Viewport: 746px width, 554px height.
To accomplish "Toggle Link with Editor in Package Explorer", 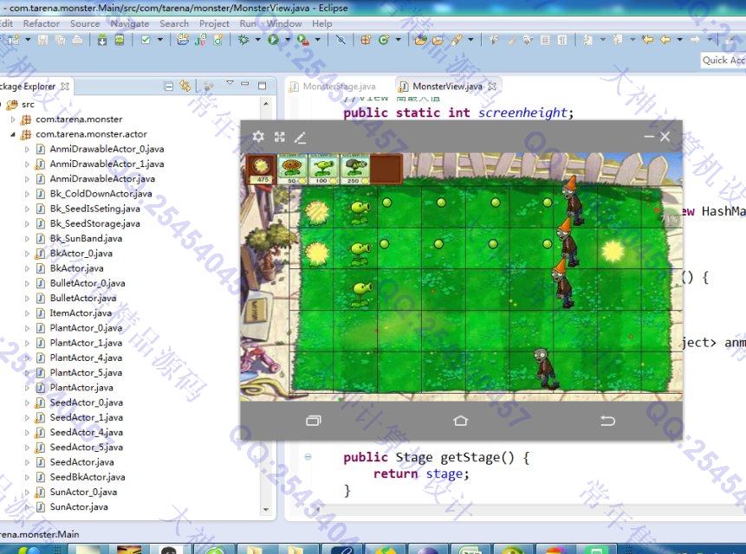I will tap(185, 86).
